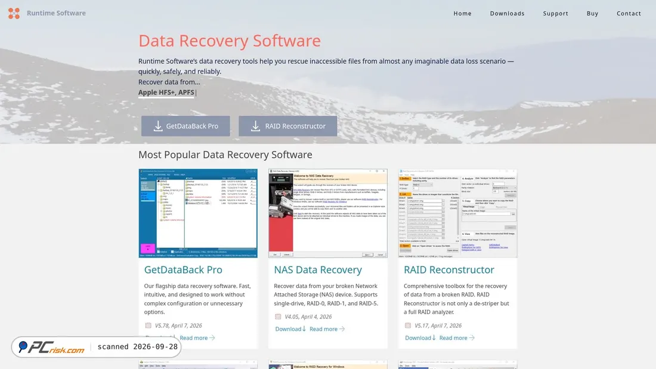The width and height of the screenshot is (656, 369).
Task: Click 'Most Popular Data Recovery Software' heading
Action: coord(225,155)
